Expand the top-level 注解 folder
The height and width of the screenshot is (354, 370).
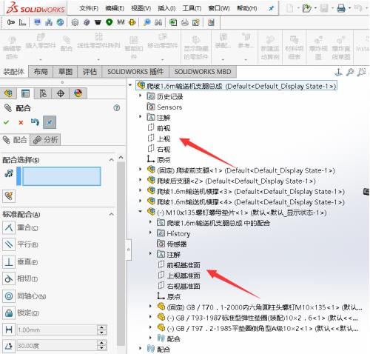pos(141,116)
